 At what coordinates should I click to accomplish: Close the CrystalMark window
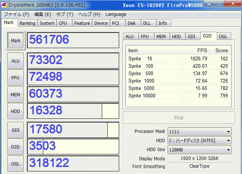(x=233, y=3)
